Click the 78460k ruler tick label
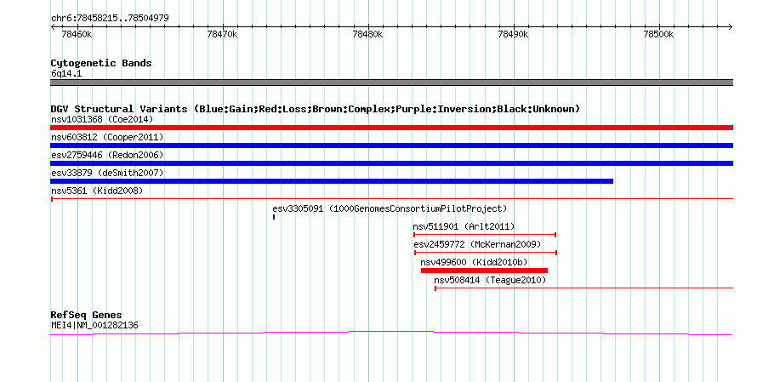This screenshot has width=757, height=382. coord(77,34)
